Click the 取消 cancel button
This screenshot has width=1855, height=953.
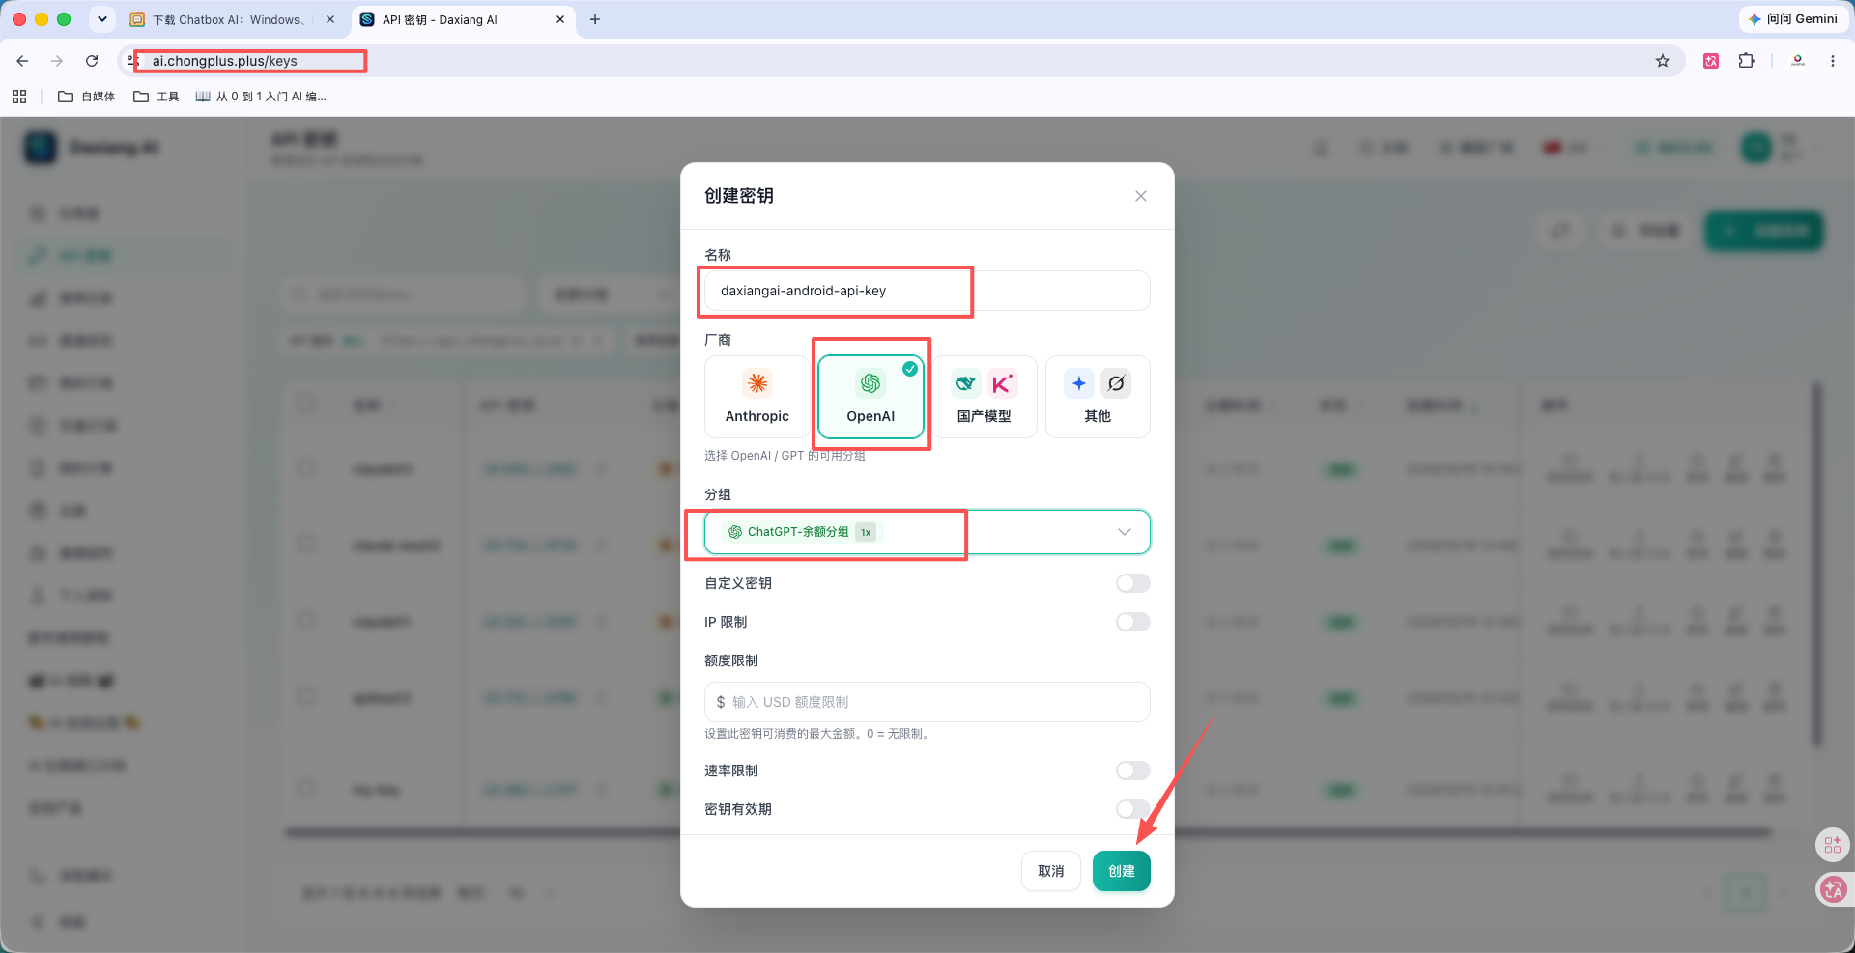click(1050, 871)
